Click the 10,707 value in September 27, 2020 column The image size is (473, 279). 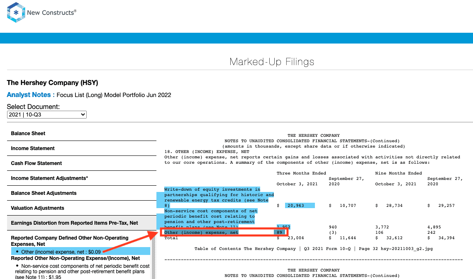click(x=348, y=206)
